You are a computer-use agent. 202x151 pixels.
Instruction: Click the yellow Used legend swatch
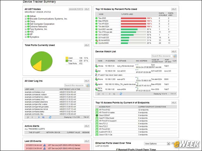tap(67, 58)
